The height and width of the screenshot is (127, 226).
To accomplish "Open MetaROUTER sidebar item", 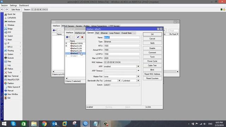I will point(13,80).
